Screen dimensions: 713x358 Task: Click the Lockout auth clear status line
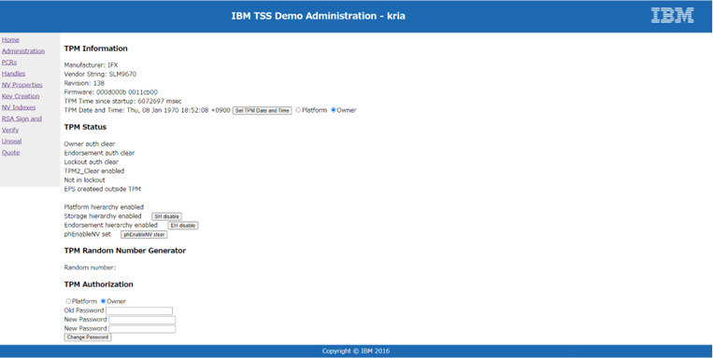point(91,162)
